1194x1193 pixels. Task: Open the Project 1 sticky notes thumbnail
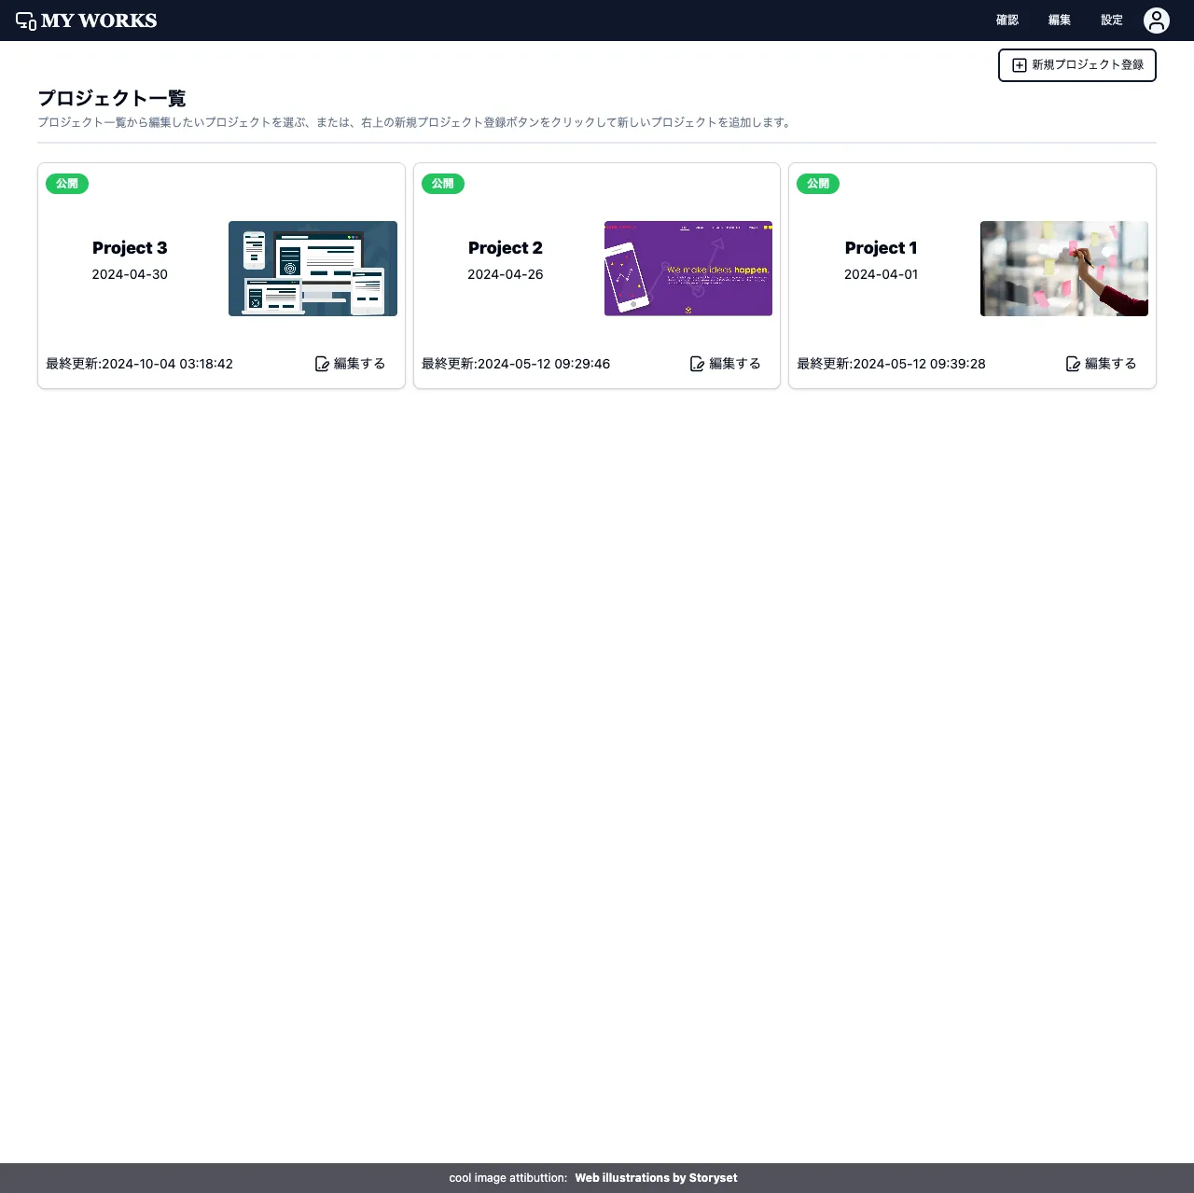[1063, 269]
